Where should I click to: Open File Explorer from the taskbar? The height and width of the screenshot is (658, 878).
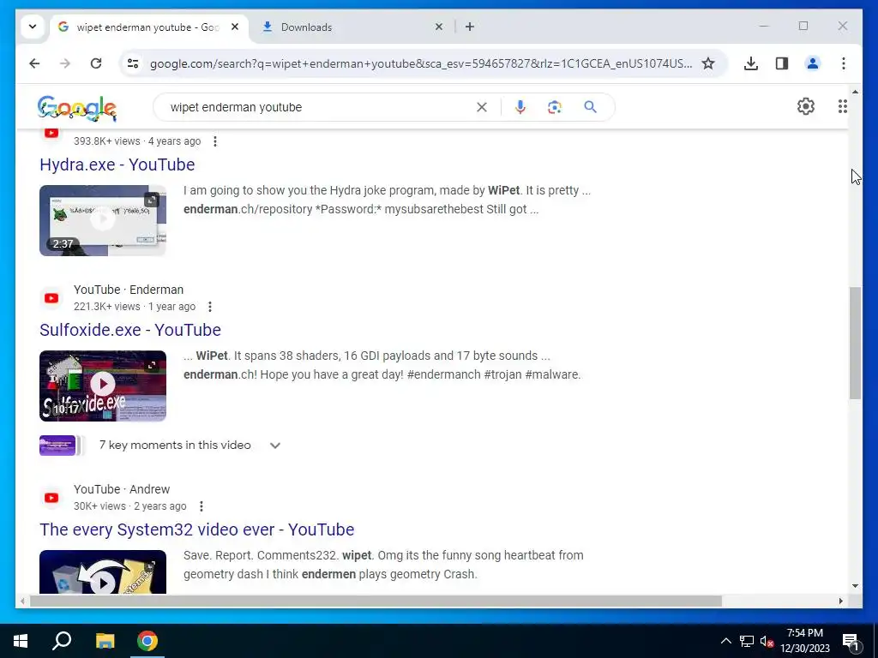105,641
